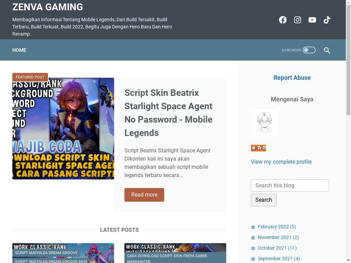
Task: Open the TikTok social icon
Action: (327, 20)
